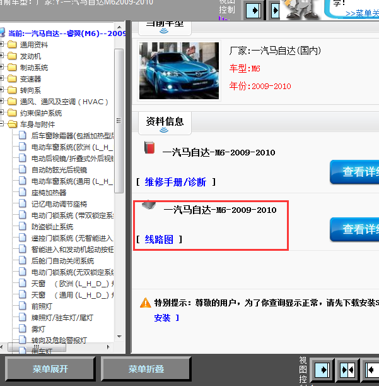
Task: Click the 发动机 folder icon
Action: click(x=12, y=56)
